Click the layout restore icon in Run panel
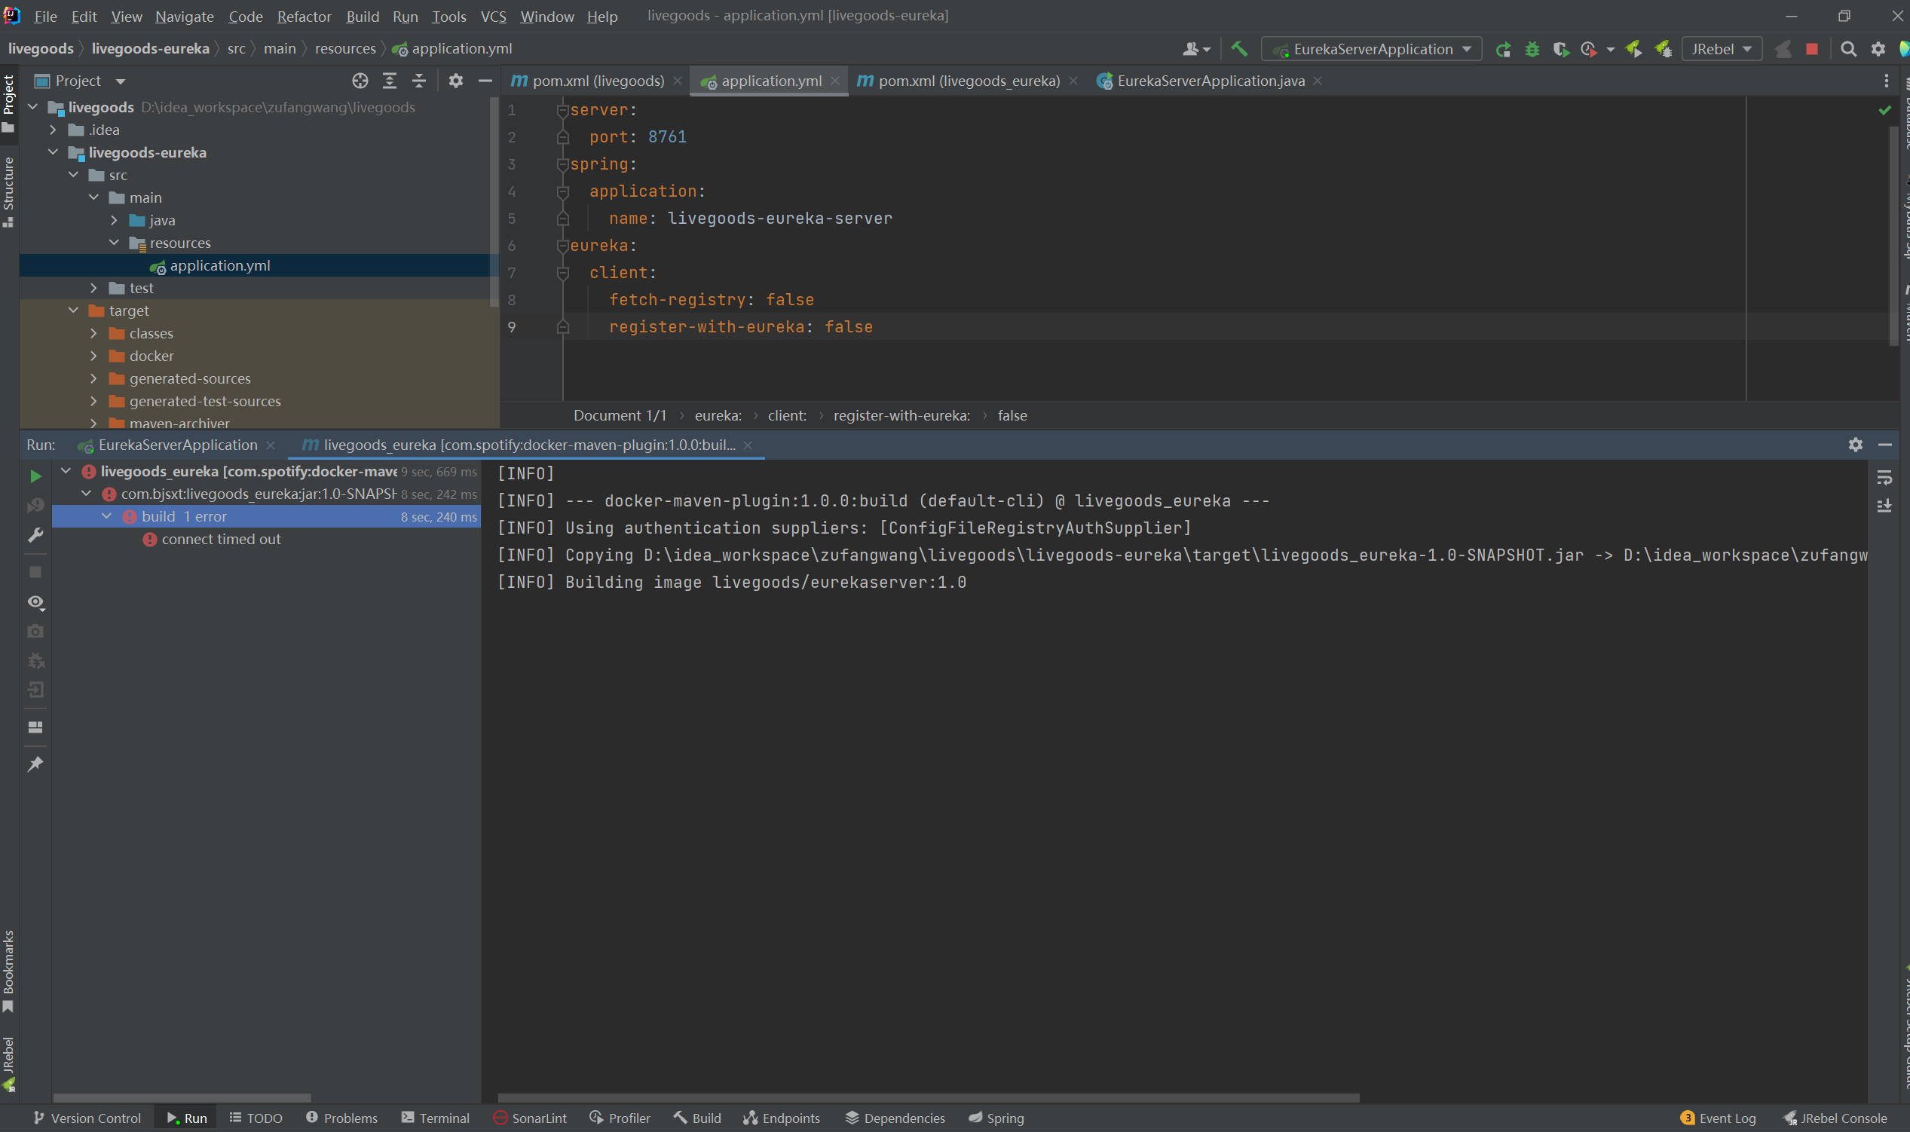Image resolution: width=1910 pixels, height=1132 pixels. 35,727
